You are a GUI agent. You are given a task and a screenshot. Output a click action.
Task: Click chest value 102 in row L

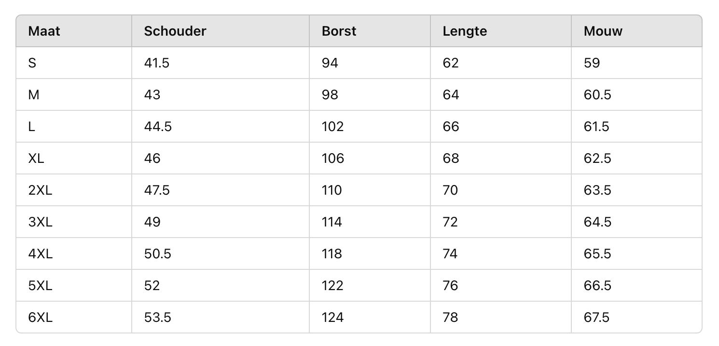(332, 127)
